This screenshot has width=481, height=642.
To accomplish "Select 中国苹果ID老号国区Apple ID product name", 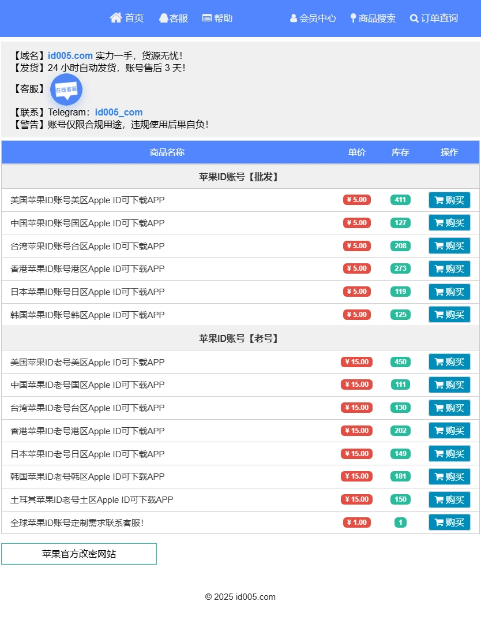I will click(x=87, y=385).
